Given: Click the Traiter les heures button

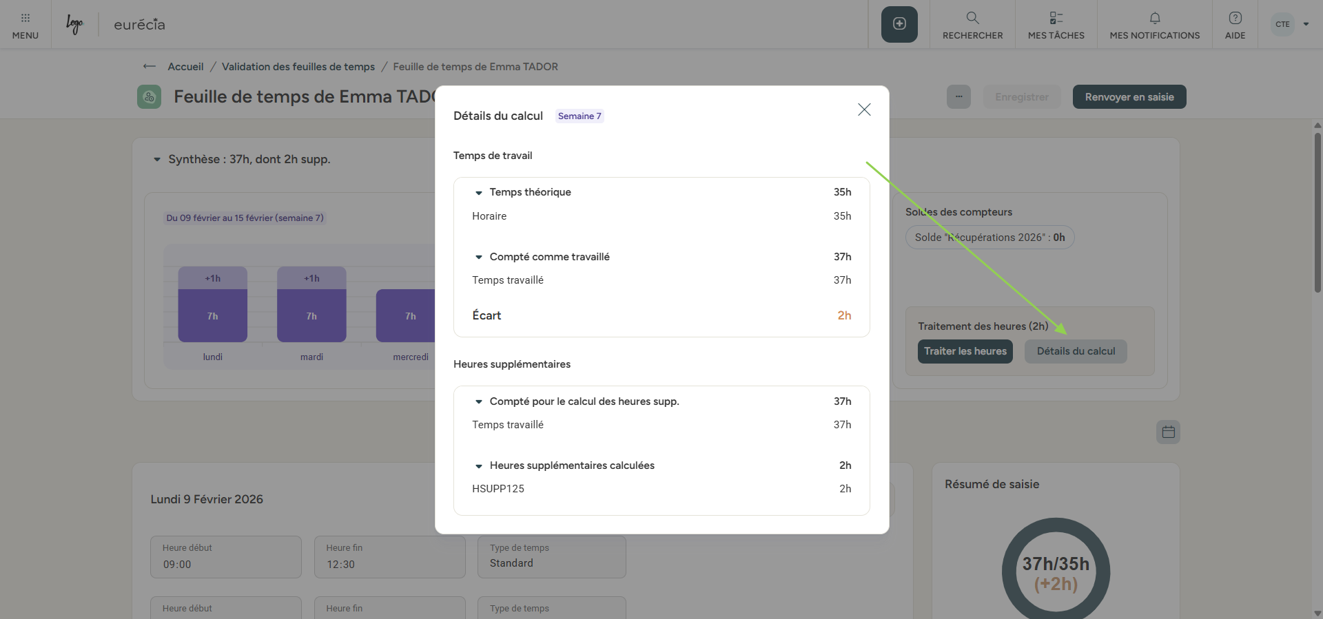Looking at the screenshot, I should [x=965, y=351].
